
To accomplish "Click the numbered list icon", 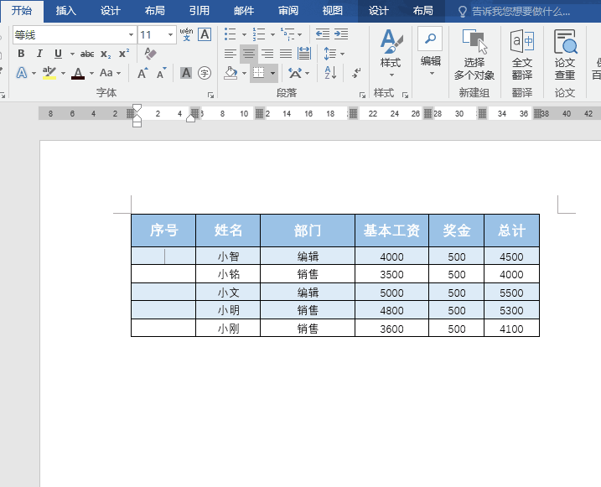I will tap(259, 34).
